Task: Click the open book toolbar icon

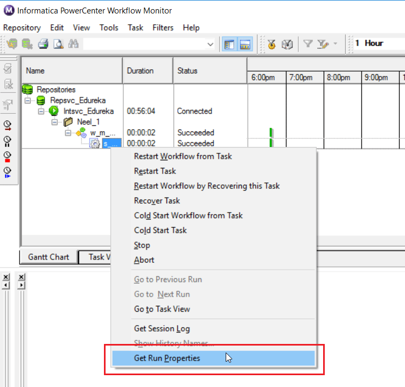Action: [287, 44]
